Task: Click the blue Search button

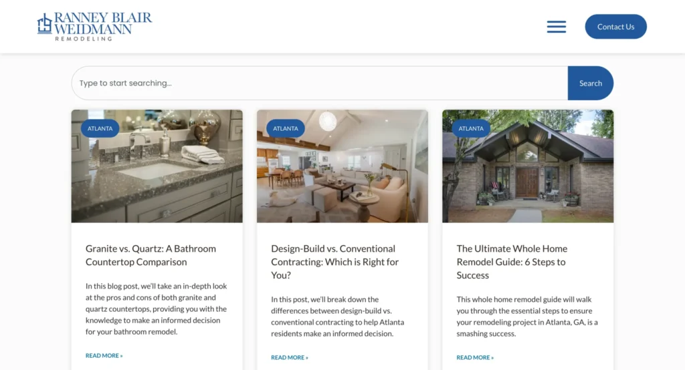Action: pyautogui.click(x=590, y=83)
